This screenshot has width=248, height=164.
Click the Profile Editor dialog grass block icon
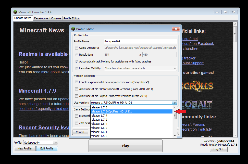(73, 29)
